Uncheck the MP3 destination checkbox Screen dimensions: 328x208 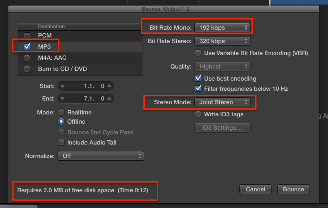pyautogui.click(x=27, y=46)
